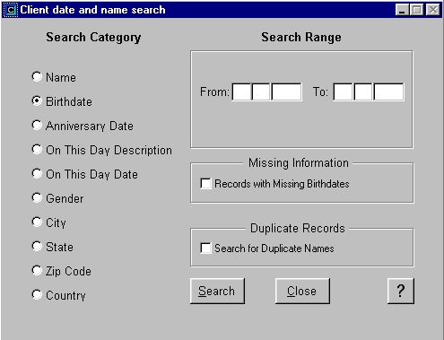The width and height of the screenshot is (444, 340).
Task: Click the Duplicate Records group label
Action: click(x=298, y=228)
